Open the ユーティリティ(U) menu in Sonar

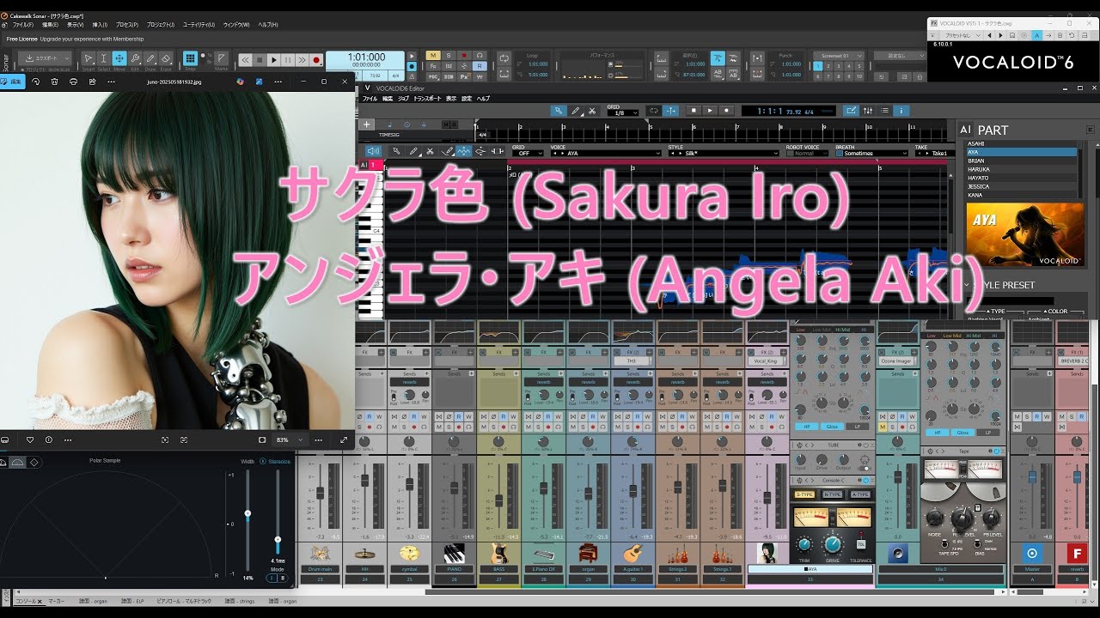coord(199,25)
